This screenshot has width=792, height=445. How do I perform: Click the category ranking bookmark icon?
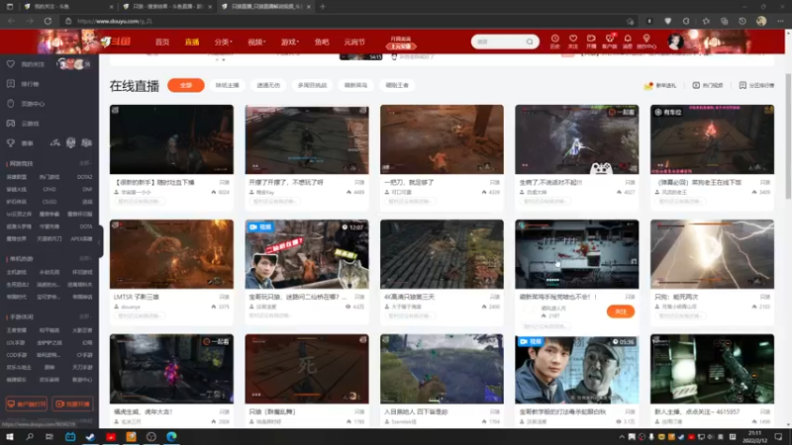(742, 85)
